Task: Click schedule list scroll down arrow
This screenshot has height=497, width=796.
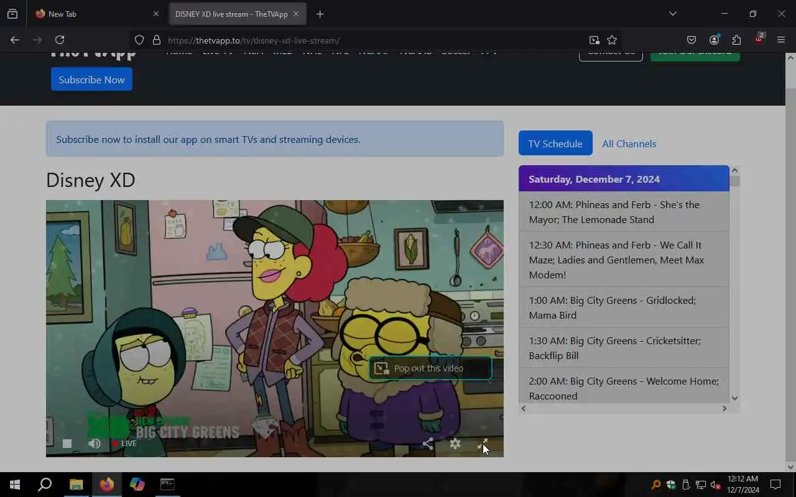Action: [734, 398]
